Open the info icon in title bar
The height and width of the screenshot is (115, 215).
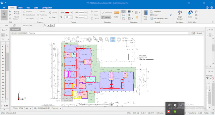coord(207,8)
